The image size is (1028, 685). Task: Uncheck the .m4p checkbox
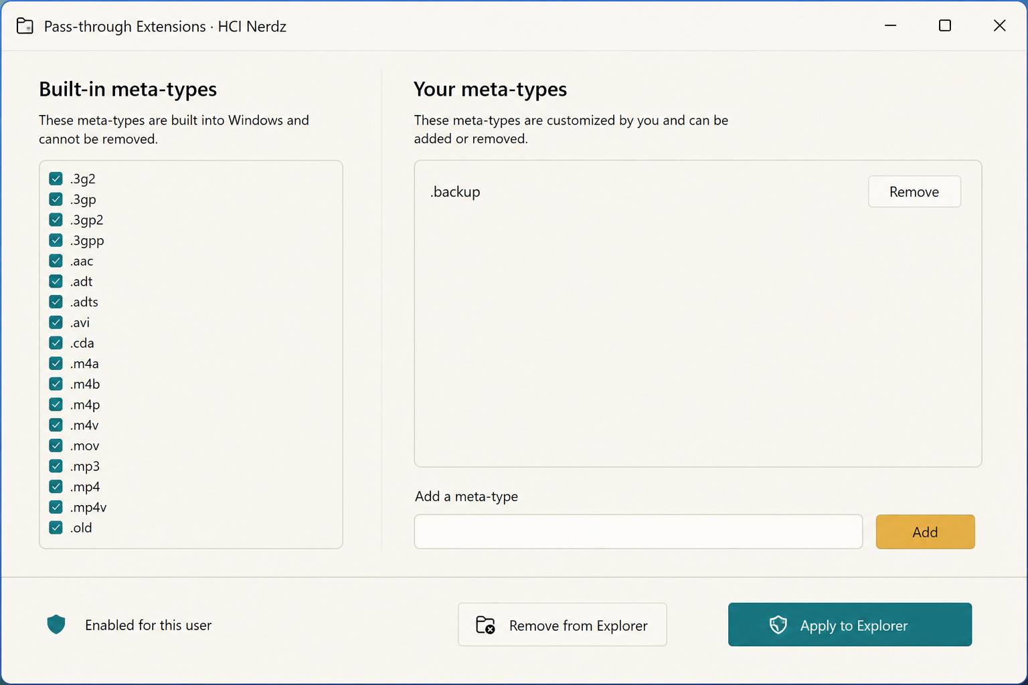(56, 405)
